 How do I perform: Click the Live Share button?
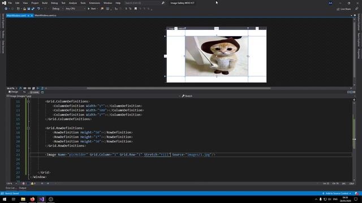click(x=343, y=9)
